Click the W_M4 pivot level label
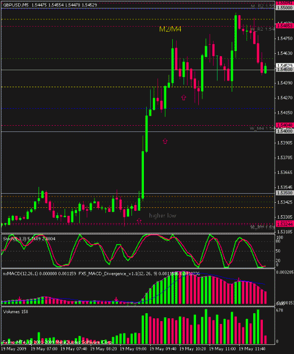The image size is (294, 354). 262,129
